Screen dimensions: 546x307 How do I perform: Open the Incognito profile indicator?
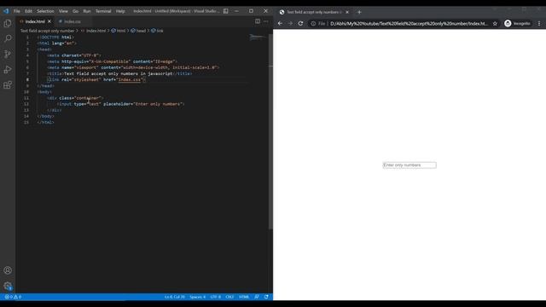click(518, 23)
